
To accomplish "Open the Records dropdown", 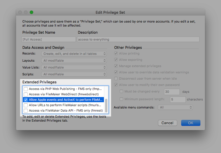I will pos(74,54).
